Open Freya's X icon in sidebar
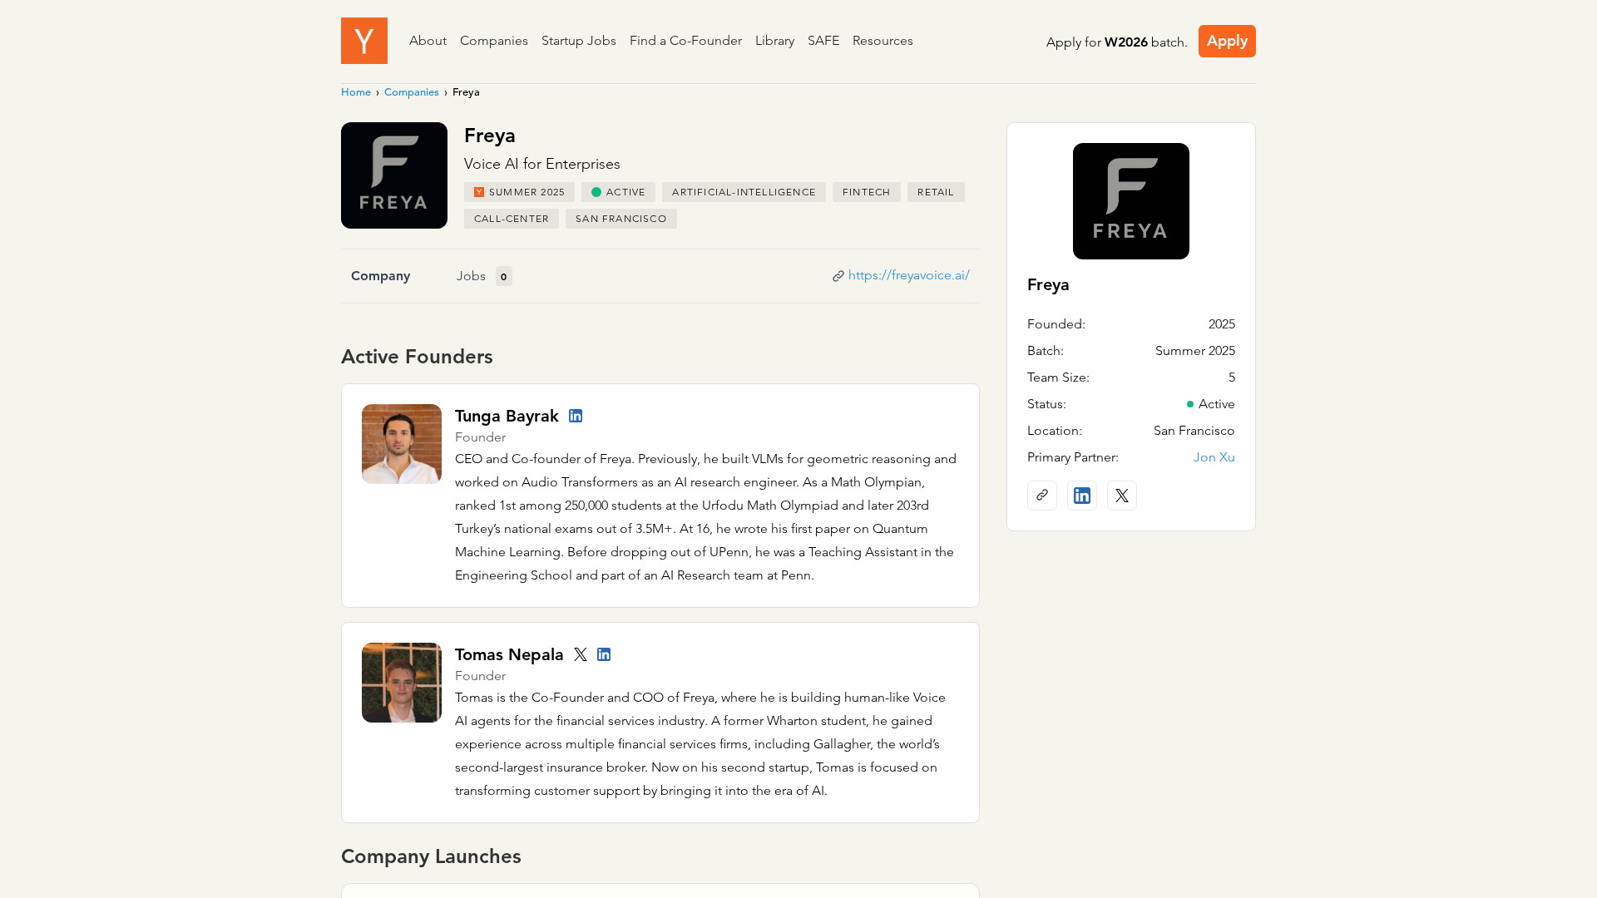This screenshot has height=898, width=1597. pos(1122,496)
